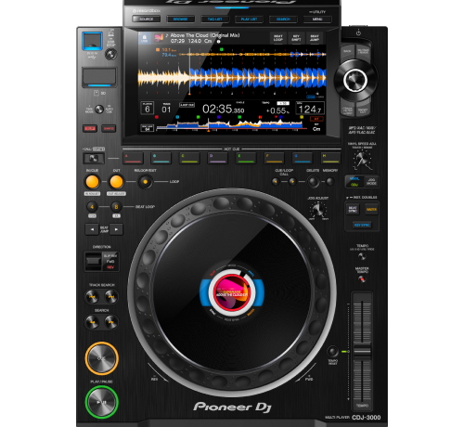Toggle the BEAT SYNC button
Screen dimensions: 464x427
(353, 210)
